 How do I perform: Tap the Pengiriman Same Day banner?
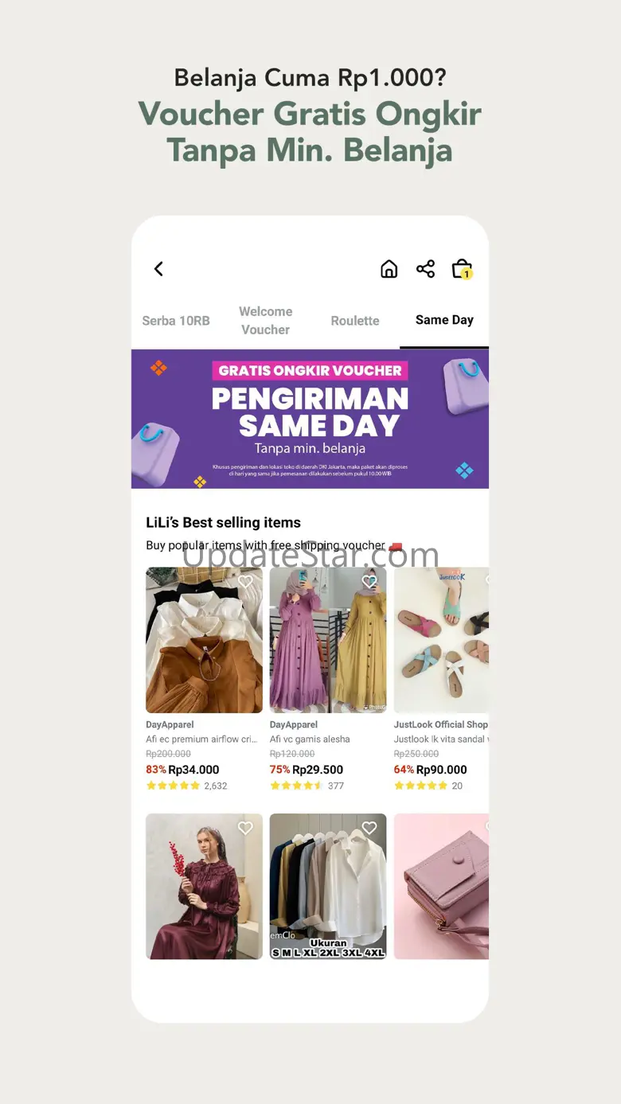[310, 419]
